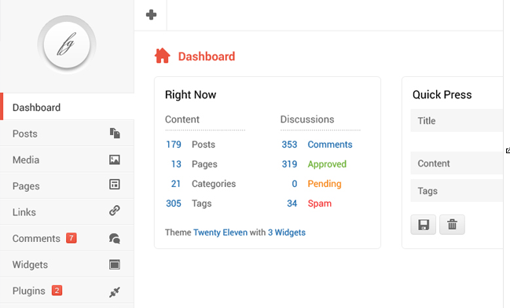
Task: Open the Twenty Eleven theme link
Action: coord(220,233)
